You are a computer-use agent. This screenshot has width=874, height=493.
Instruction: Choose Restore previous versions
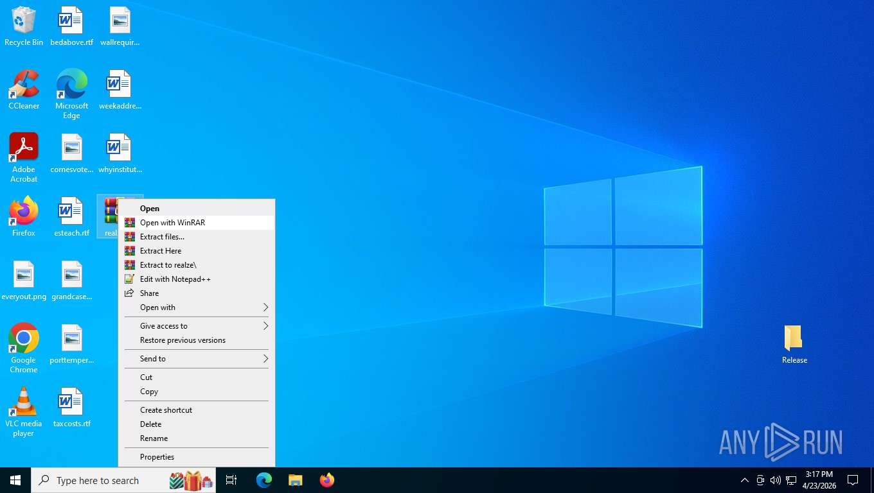click(197, 340)
